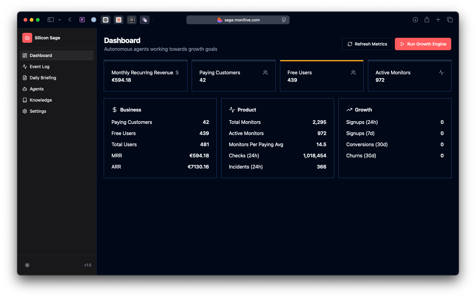The width and height of the screenshot is (476, 298).
Task: Click the activity icon on Active Monitors card
Action: tap(441, 72)
